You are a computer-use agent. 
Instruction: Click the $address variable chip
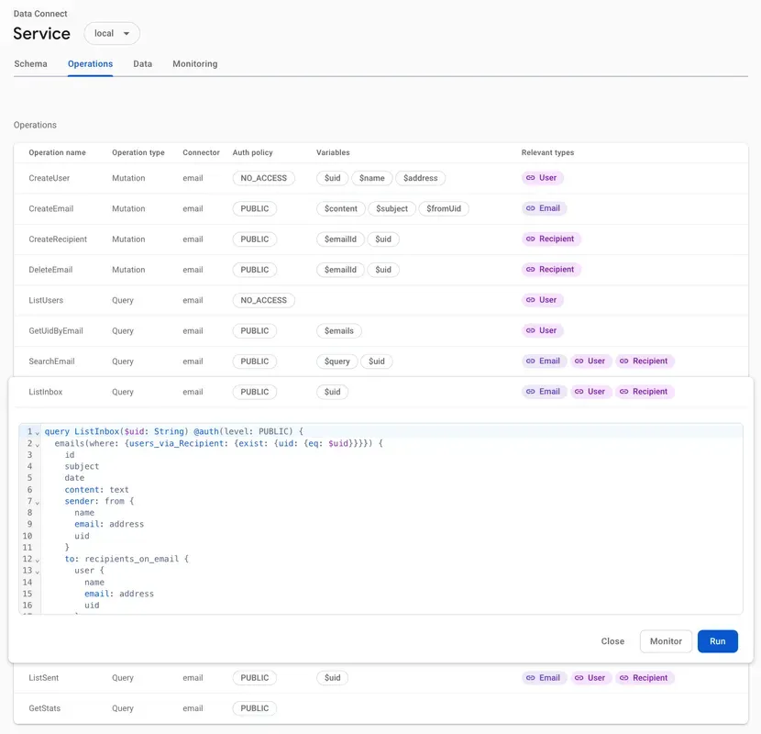click(x=420, y=178)
